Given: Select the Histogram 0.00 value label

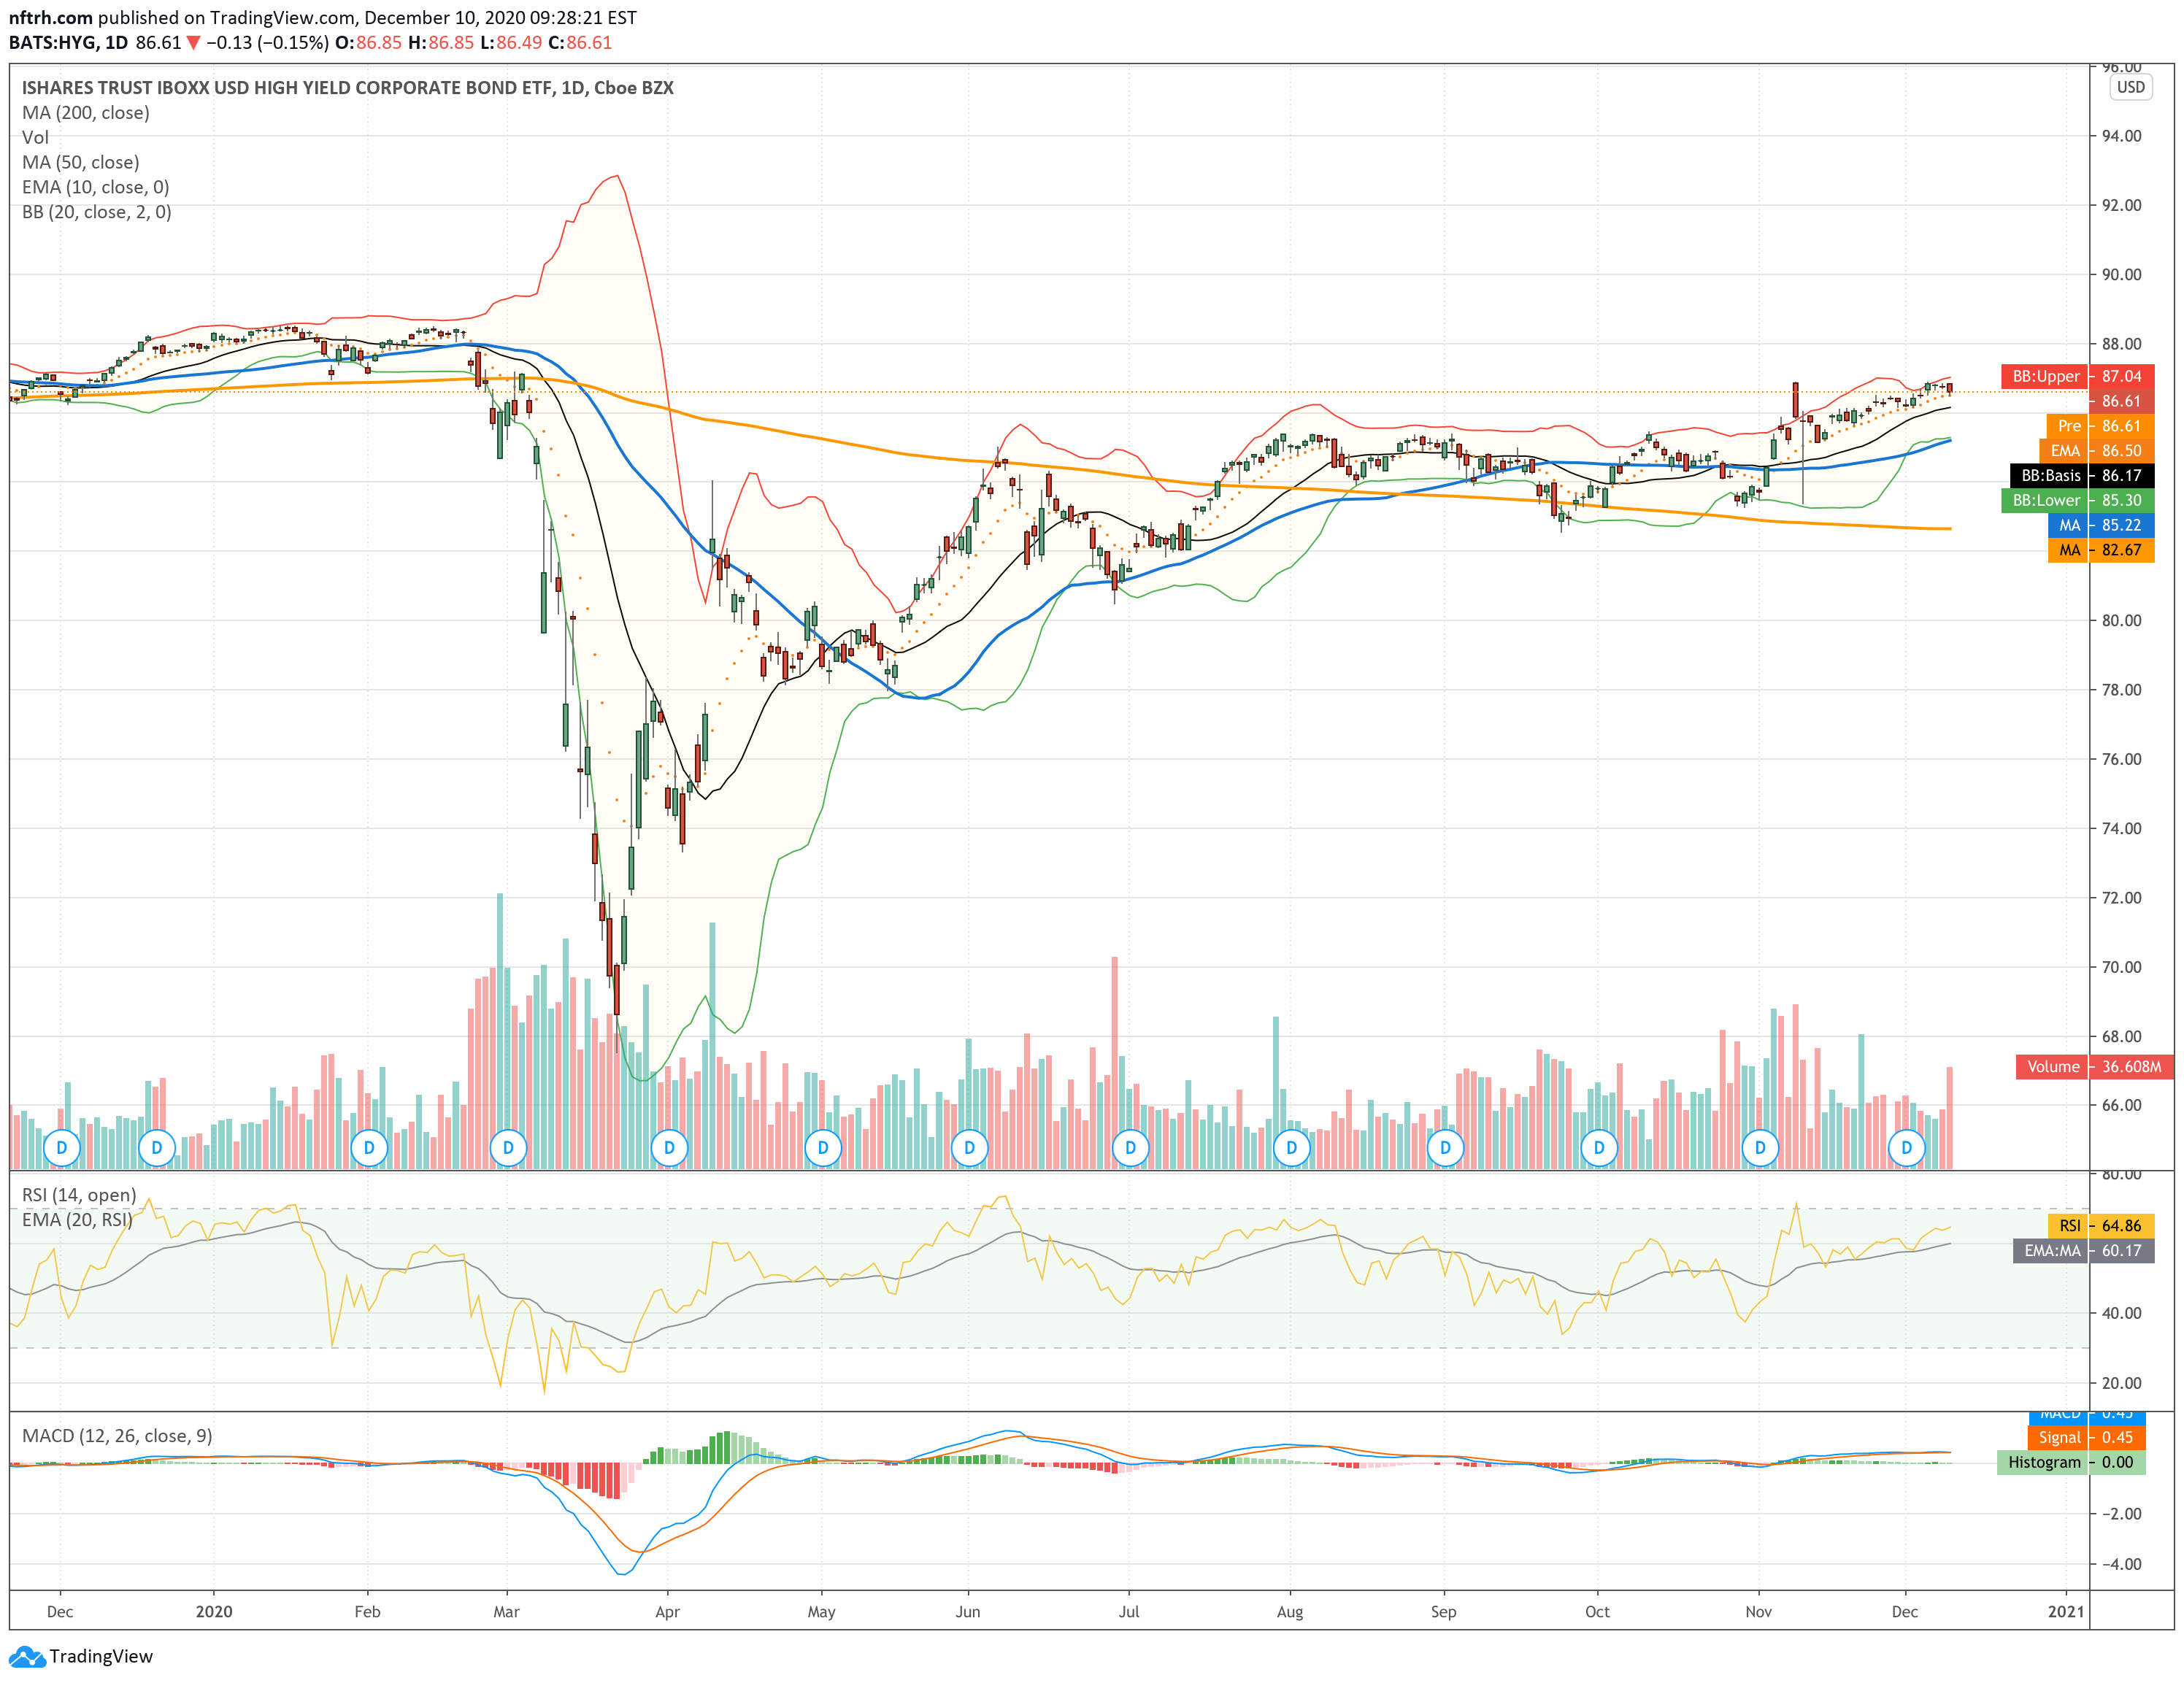Looking at the screenshot, I should pos(2071,1463).
